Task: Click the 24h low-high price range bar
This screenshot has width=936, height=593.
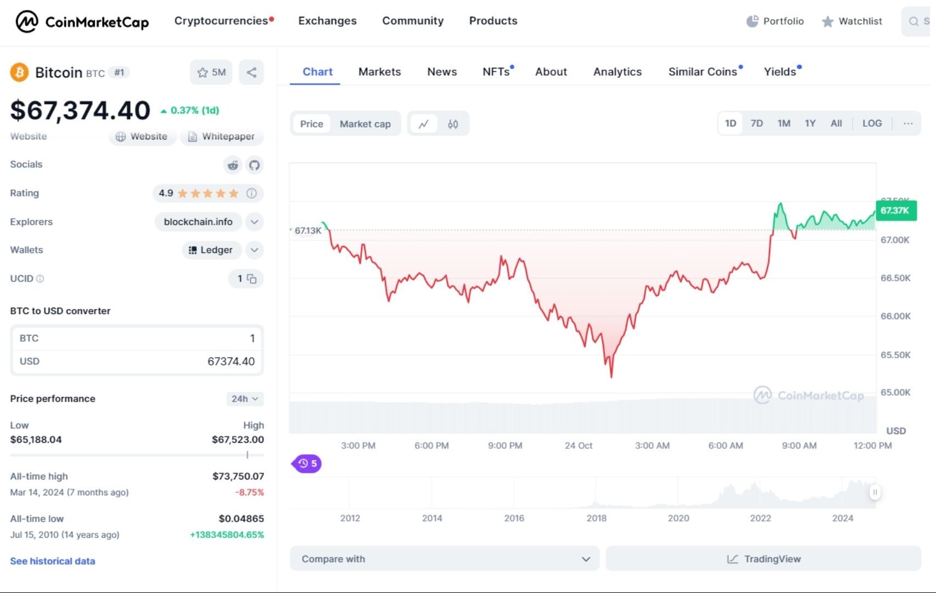Action: click(x=137, y=454)
